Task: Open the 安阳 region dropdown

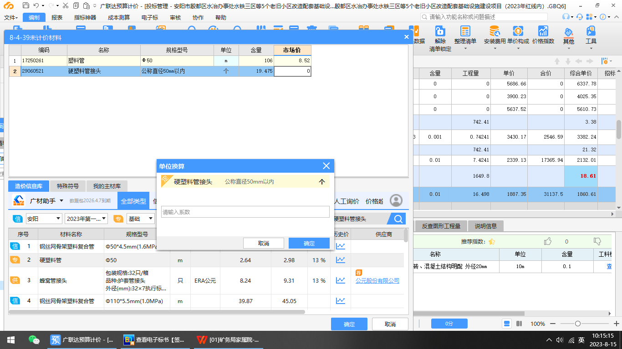Action: (44, 219)
